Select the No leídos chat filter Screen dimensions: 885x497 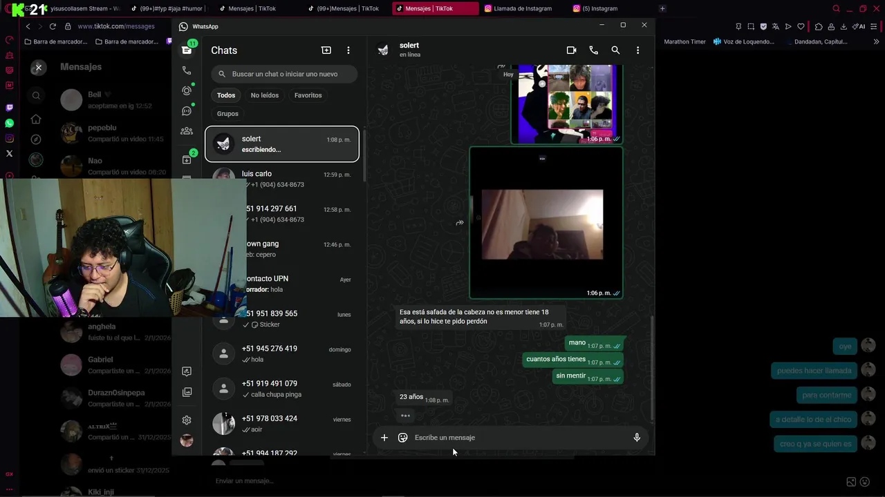[265, 95]
